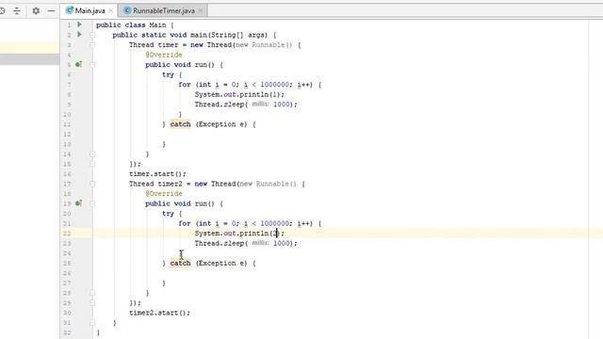
Task: Switch to the Main.java tab
Action: 89,10
